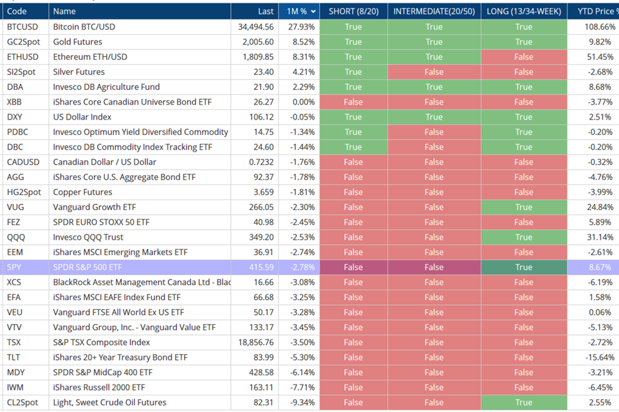Click the green LONG True cell for CL2Spot
Image resolution: width=619 pixels, height=412 pixels.
[524, 402]
